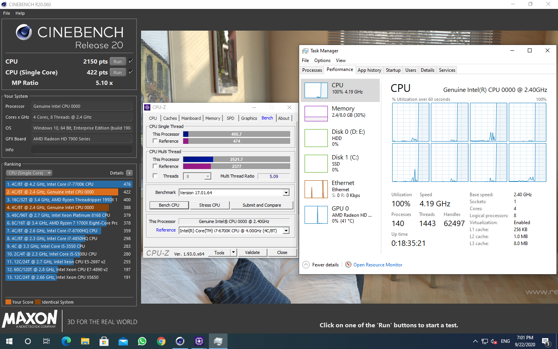
Task: Open the Reference processor dropdown
Action: point(286,231)
